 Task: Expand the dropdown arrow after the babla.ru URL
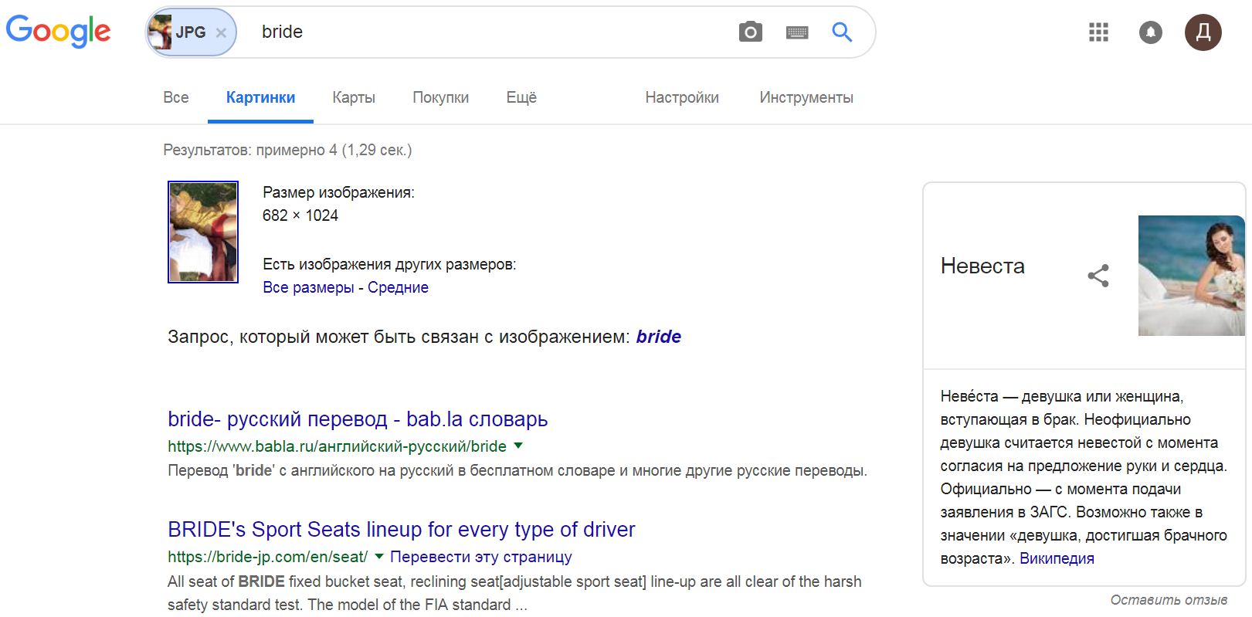point(518,446)
